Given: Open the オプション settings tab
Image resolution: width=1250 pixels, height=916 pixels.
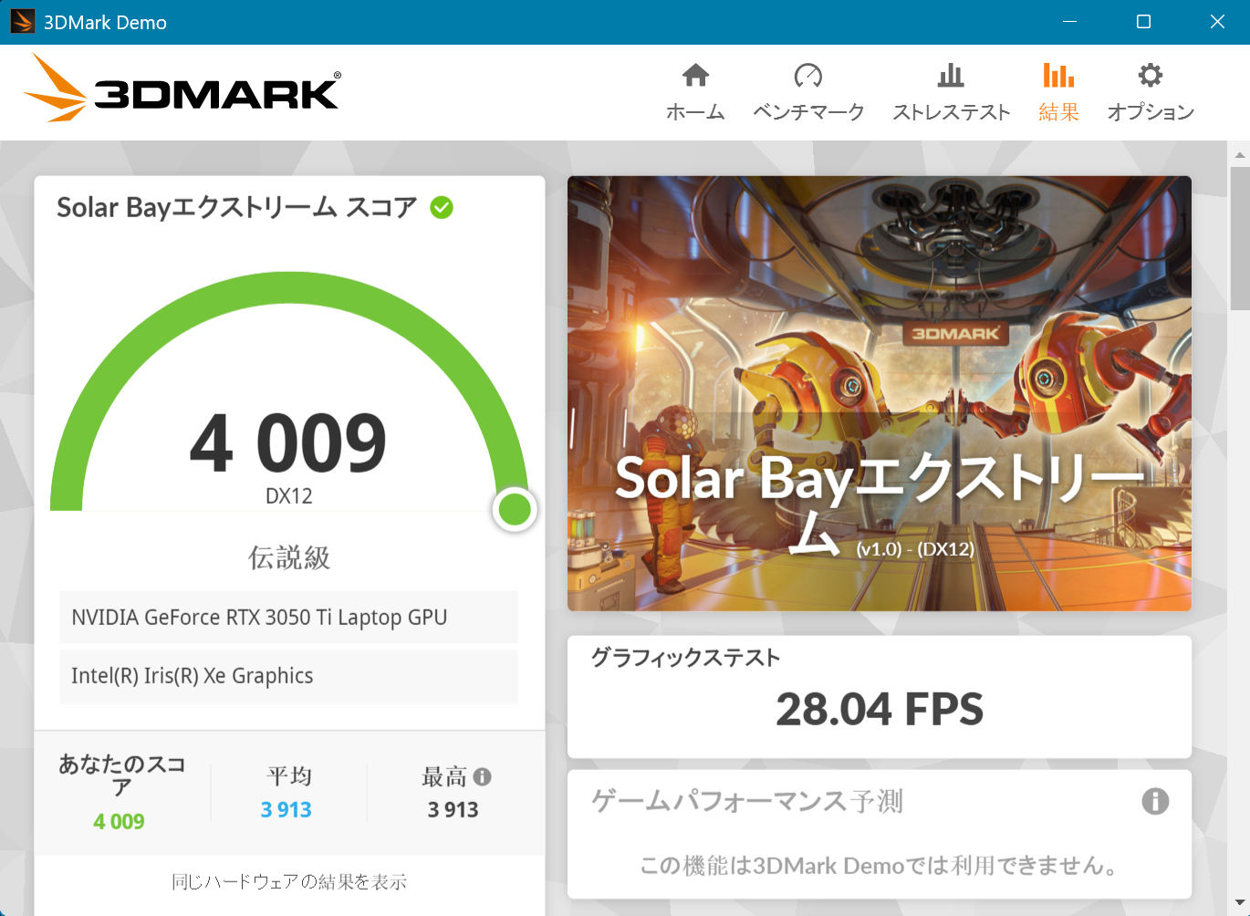Looking at the screenshot, I should [1151, 92].
